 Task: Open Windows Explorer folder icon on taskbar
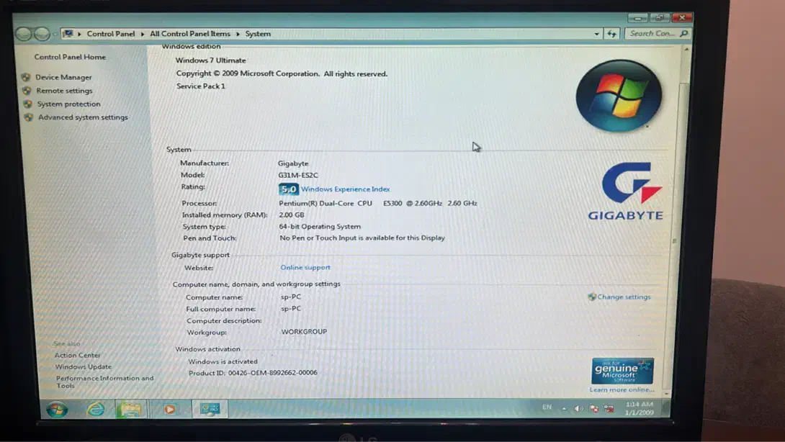tap(130, 409)
